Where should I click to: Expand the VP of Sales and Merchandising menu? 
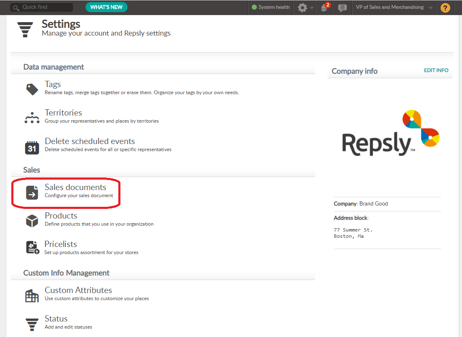[x=394, y=8]
